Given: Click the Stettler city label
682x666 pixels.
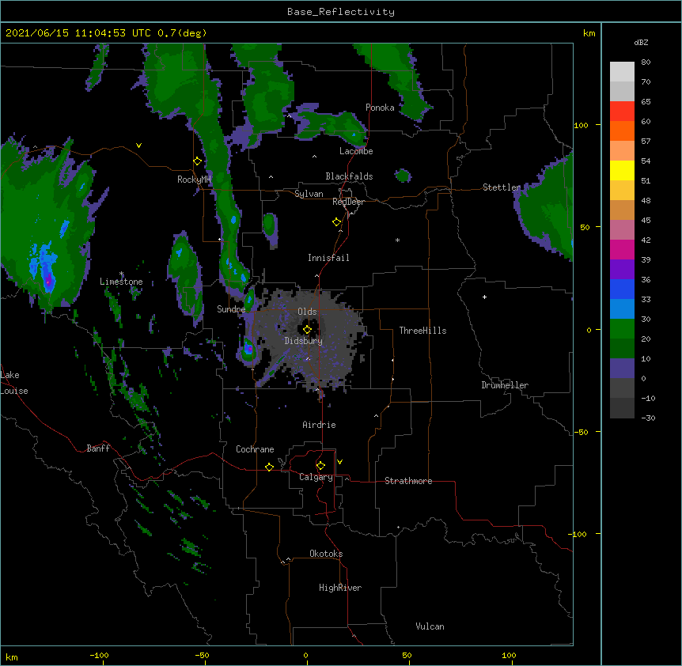Looking at the screenshot, I should (502, 187).
